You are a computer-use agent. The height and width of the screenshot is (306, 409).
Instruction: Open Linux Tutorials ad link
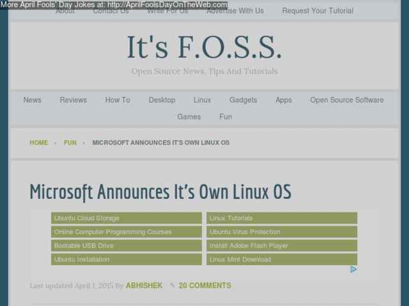pos(282,218)
